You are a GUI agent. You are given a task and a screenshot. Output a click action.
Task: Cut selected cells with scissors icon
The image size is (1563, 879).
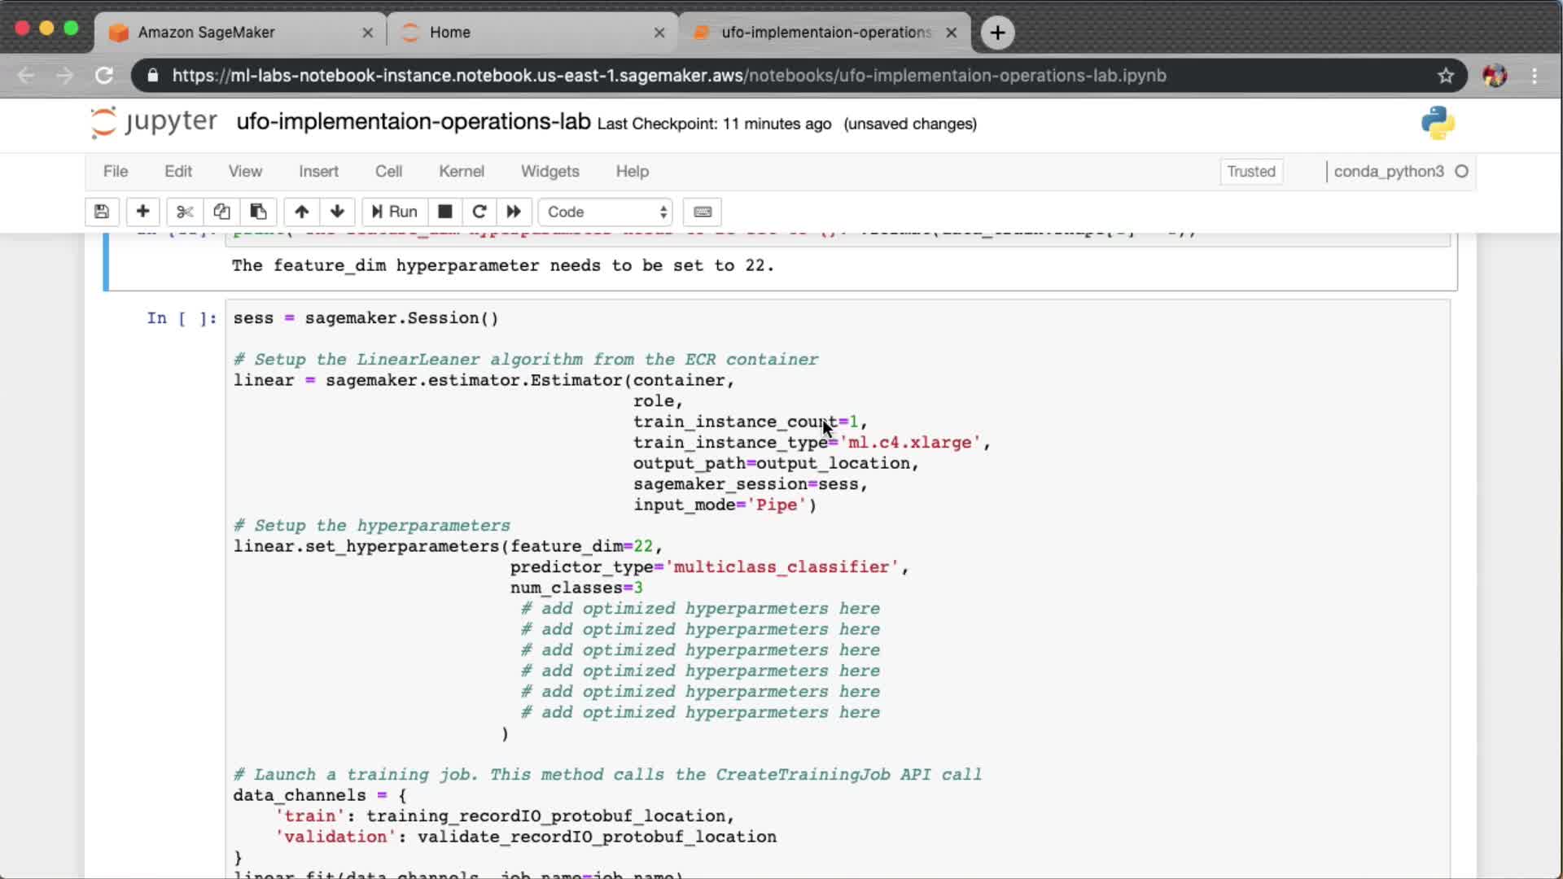(185, 212)
